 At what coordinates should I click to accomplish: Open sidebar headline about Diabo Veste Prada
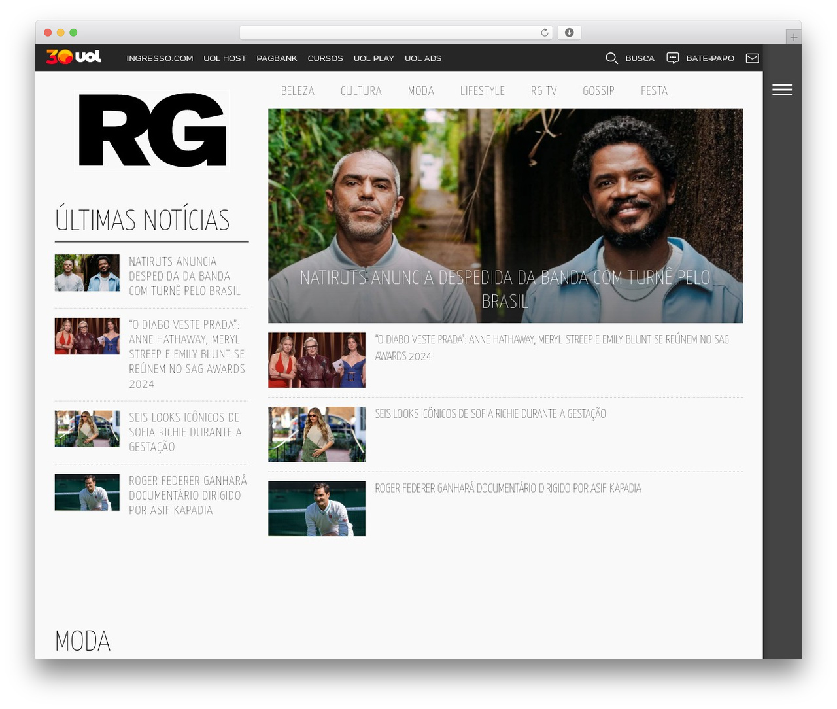click(x=187, y=354)
